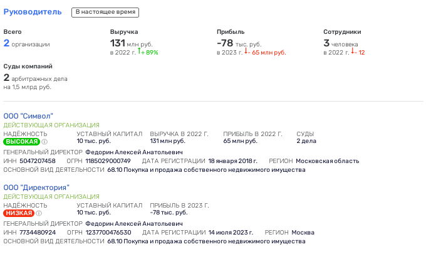Screen dimensions: 426x259
Task: Click 'на 1,5 млрд руб.' amount
Action: click(27, 87)
